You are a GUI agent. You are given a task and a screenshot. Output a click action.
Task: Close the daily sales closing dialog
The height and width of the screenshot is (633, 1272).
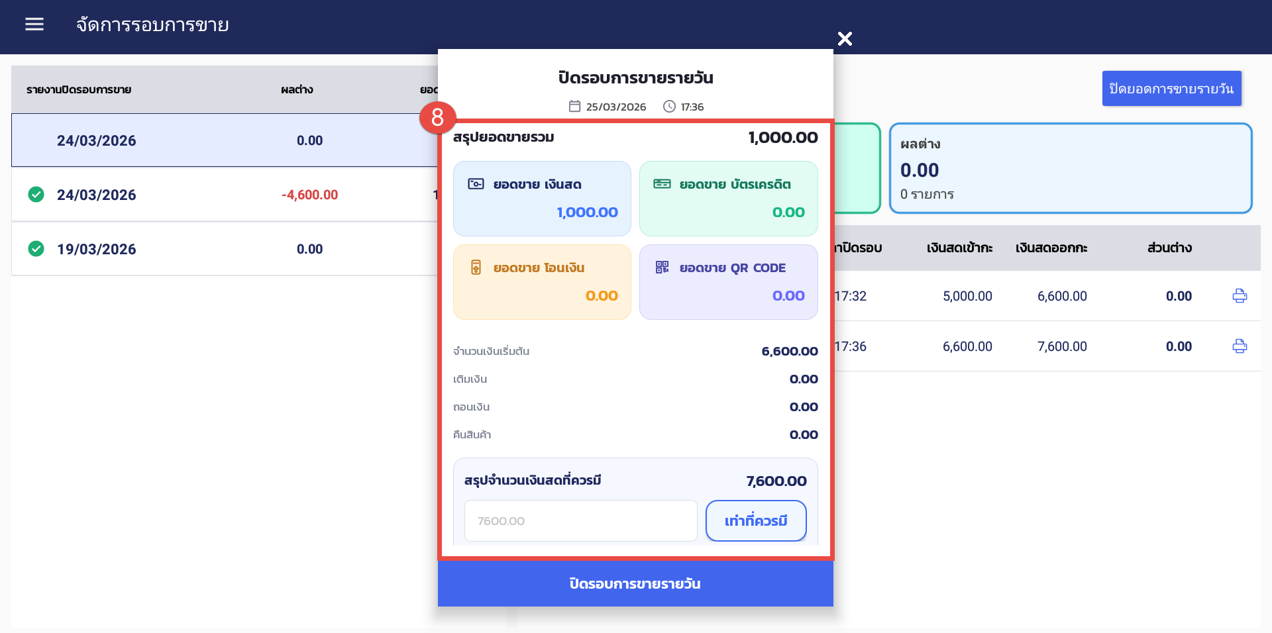click(845, 39)
